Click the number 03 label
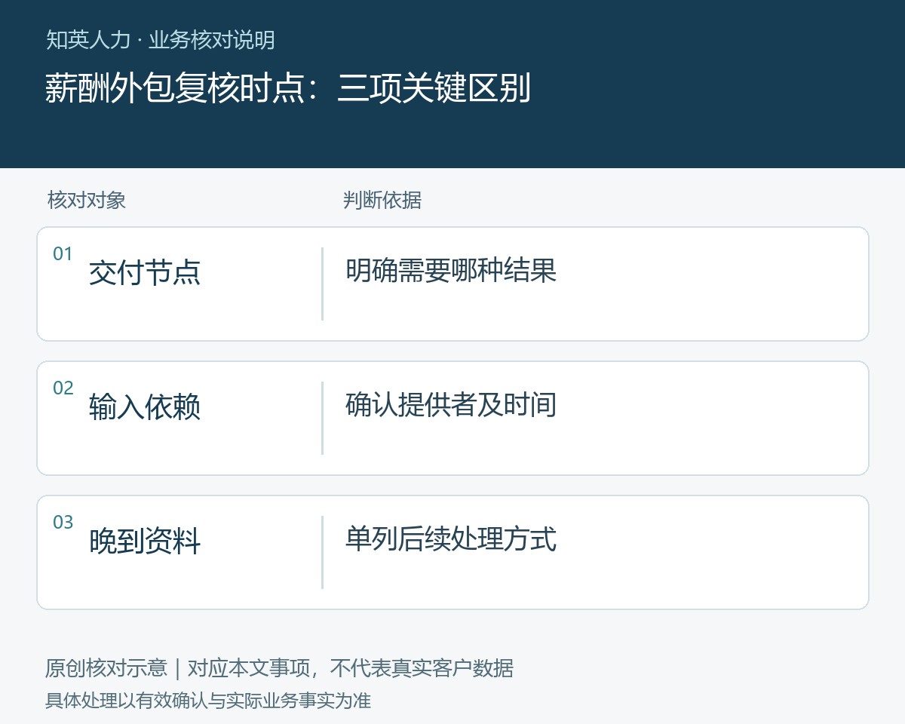905x724 pixels. 63,523
